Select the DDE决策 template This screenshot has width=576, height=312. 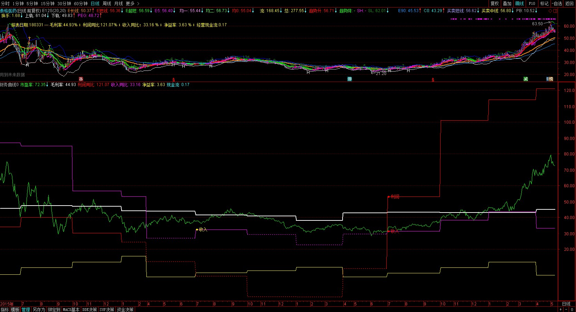(89, 310)
